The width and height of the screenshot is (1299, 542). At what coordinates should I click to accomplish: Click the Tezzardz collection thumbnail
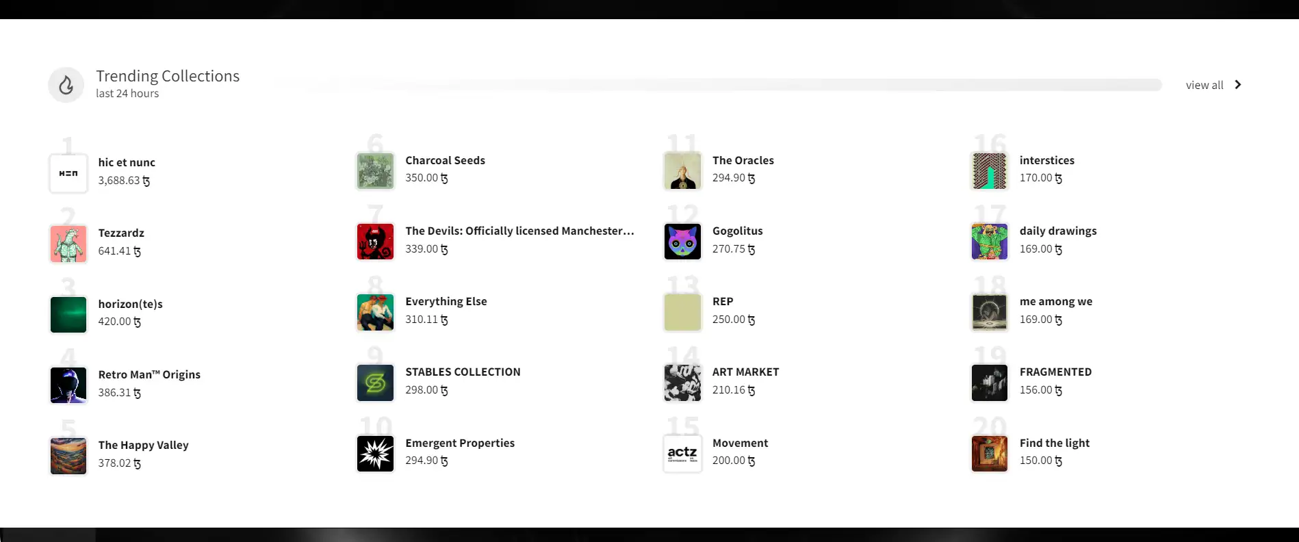tap(68, 244)
